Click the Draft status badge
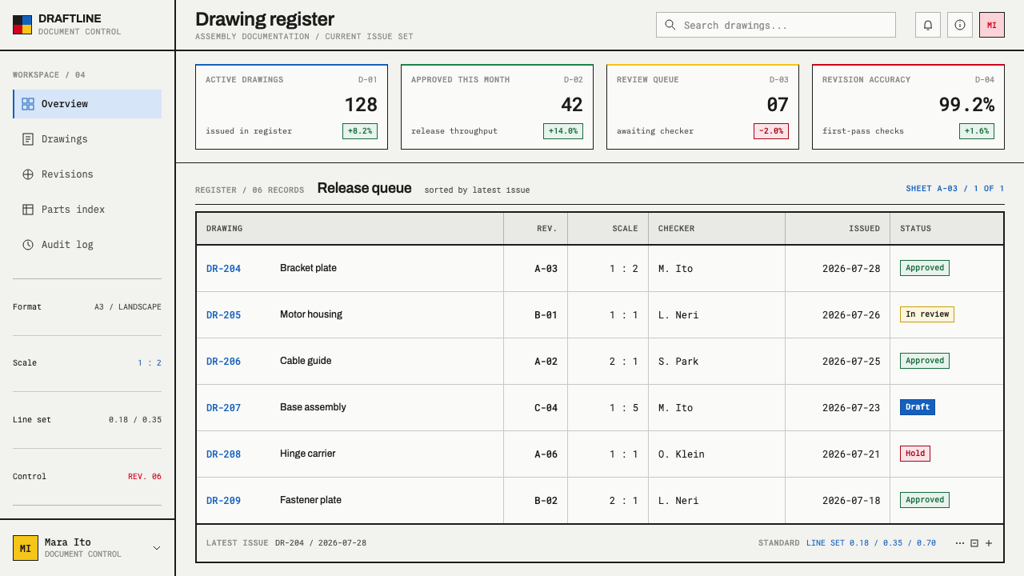This screenshot has width=1024, height=576. pos(918,407)
